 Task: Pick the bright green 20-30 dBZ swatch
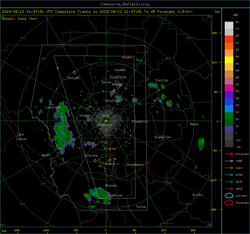pyautogui.click(x=229, y=116)
